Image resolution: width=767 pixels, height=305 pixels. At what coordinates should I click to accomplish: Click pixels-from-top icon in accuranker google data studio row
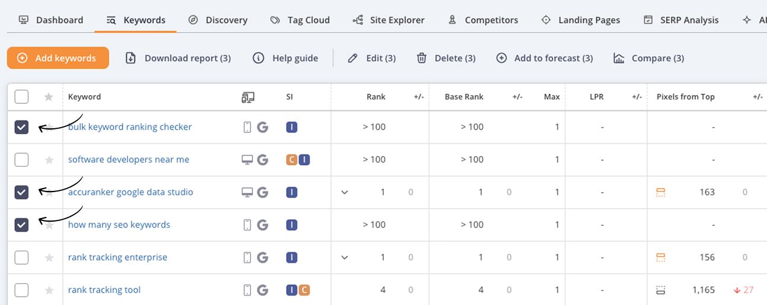click(661, 192)
